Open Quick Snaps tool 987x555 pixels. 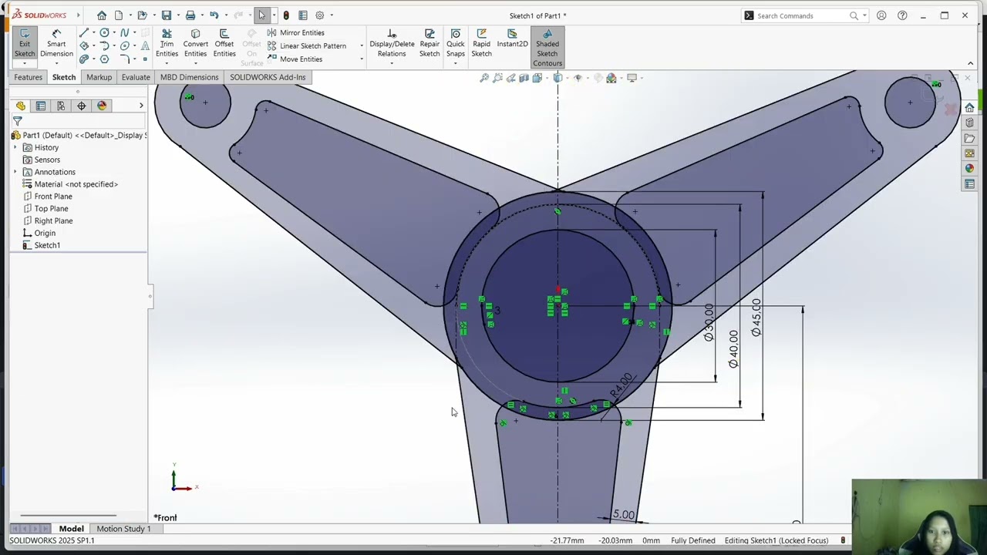click(456, 43)
